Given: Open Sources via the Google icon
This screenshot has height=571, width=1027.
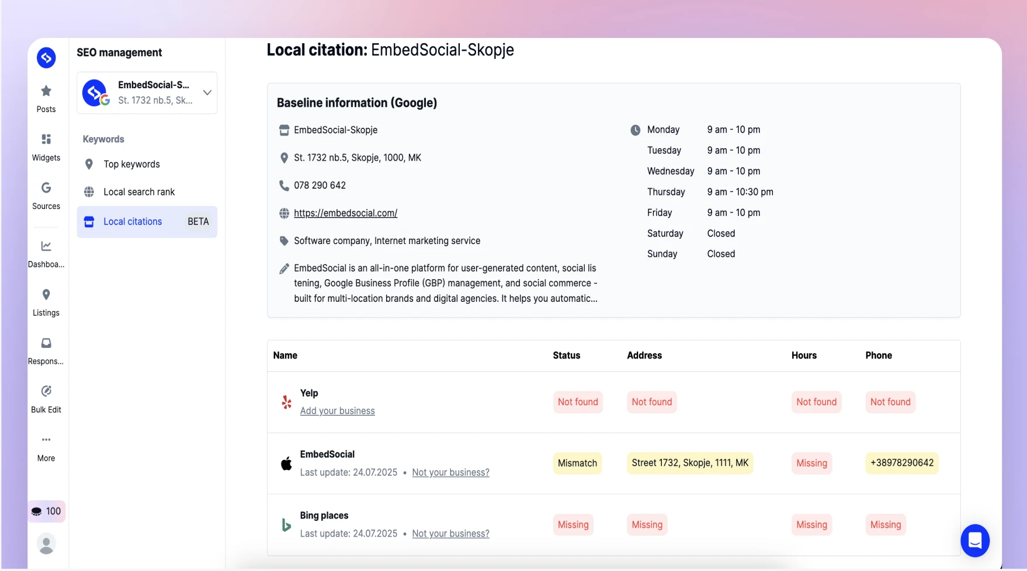Looking at the screenshot, I should coord(46,188).
